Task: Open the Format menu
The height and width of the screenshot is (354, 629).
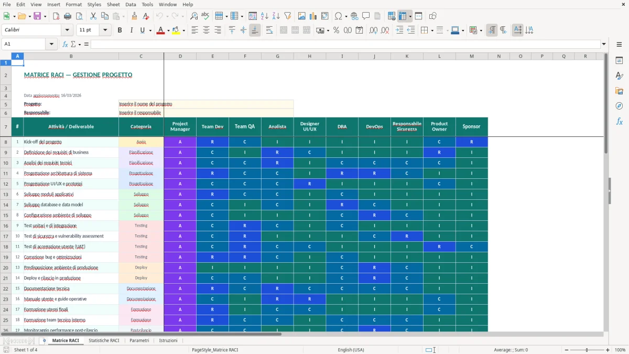Action: tap(73, 4)
